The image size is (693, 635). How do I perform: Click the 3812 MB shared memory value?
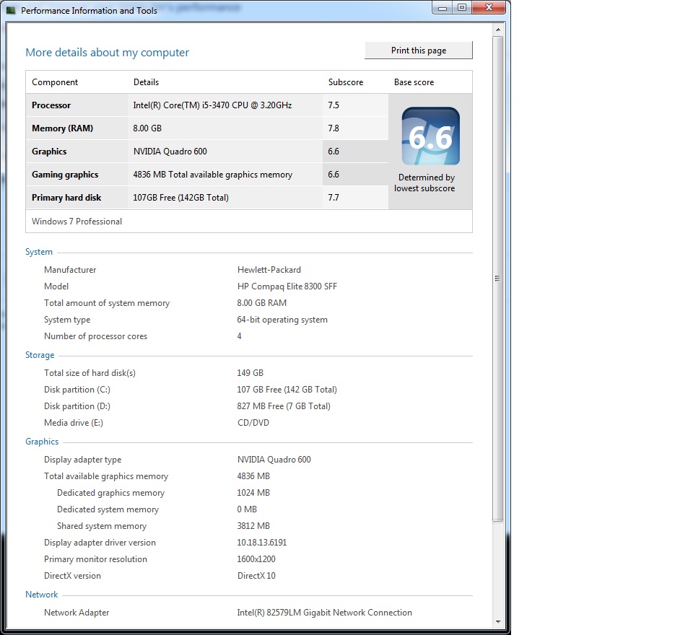(253, 526)
